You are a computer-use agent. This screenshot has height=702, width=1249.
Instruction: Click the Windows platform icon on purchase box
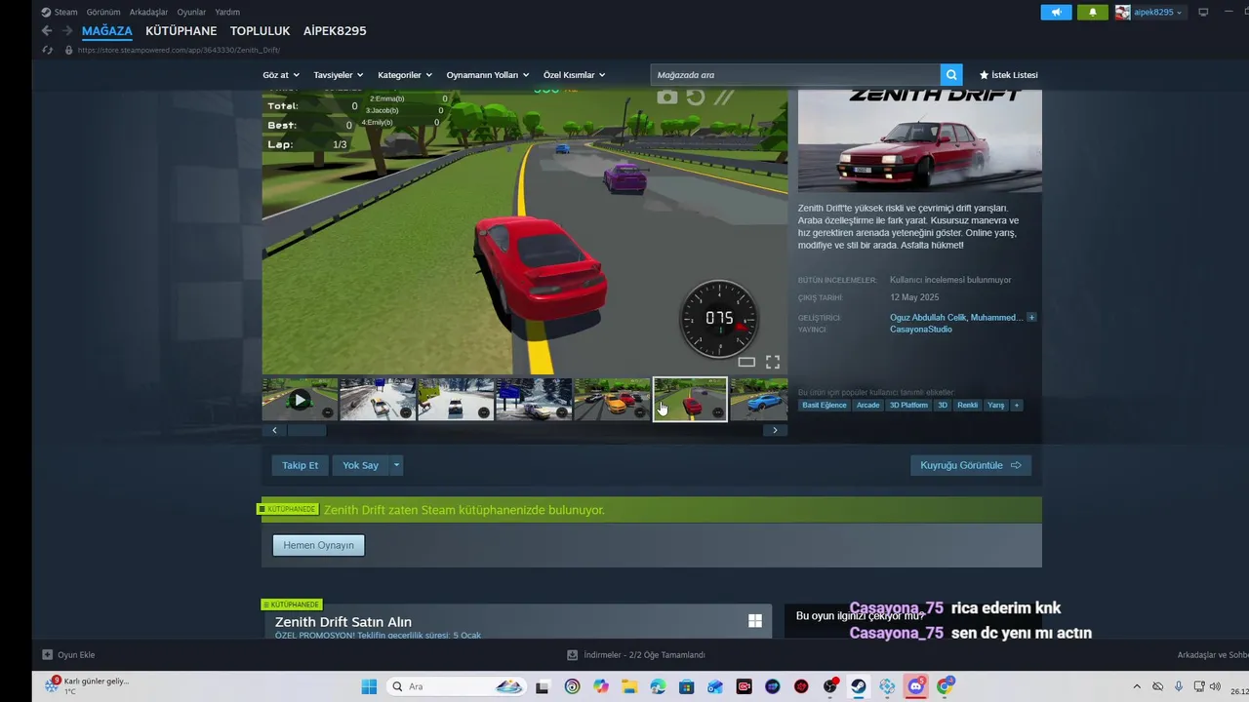(755, 621)
